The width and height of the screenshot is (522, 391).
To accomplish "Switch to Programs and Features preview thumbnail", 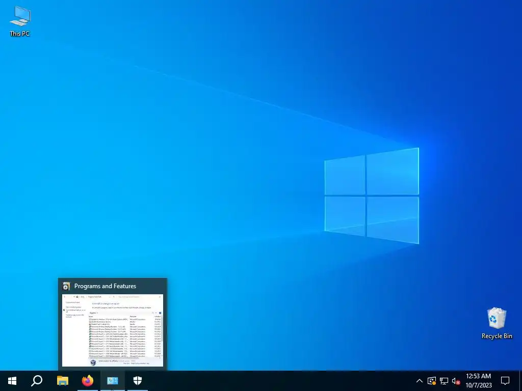I will tap(113, 331).
